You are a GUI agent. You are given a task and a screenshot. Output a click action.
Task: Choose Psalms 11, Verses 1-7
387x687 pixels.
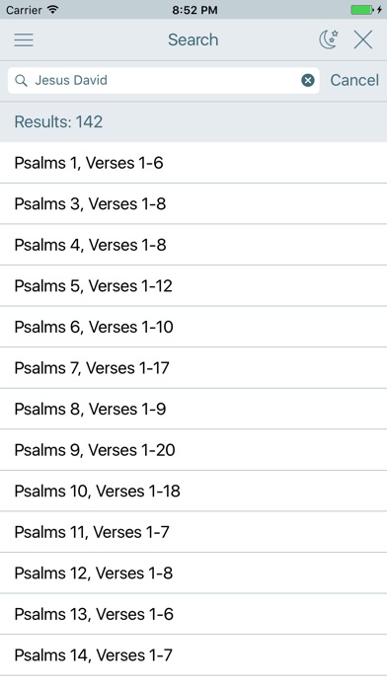point(193,532)
